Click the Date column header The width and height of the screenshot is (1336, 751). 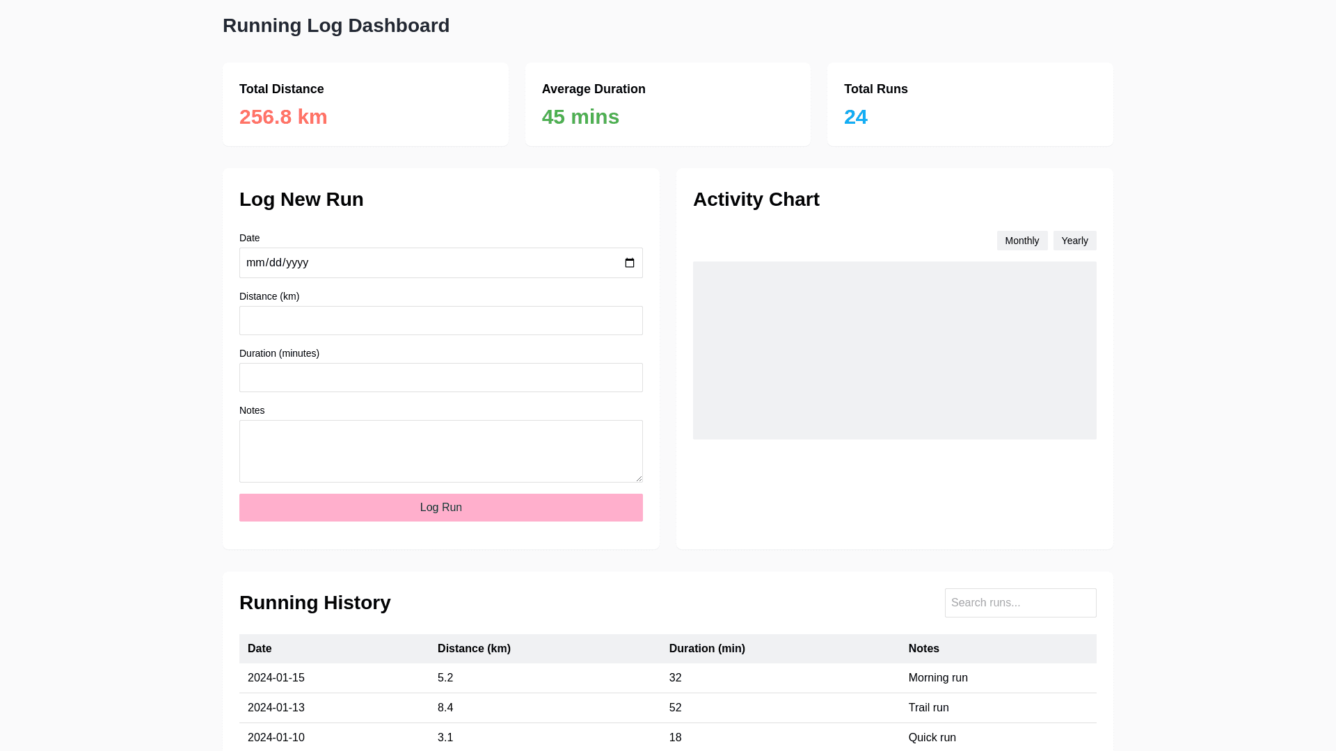pos(260,649)
